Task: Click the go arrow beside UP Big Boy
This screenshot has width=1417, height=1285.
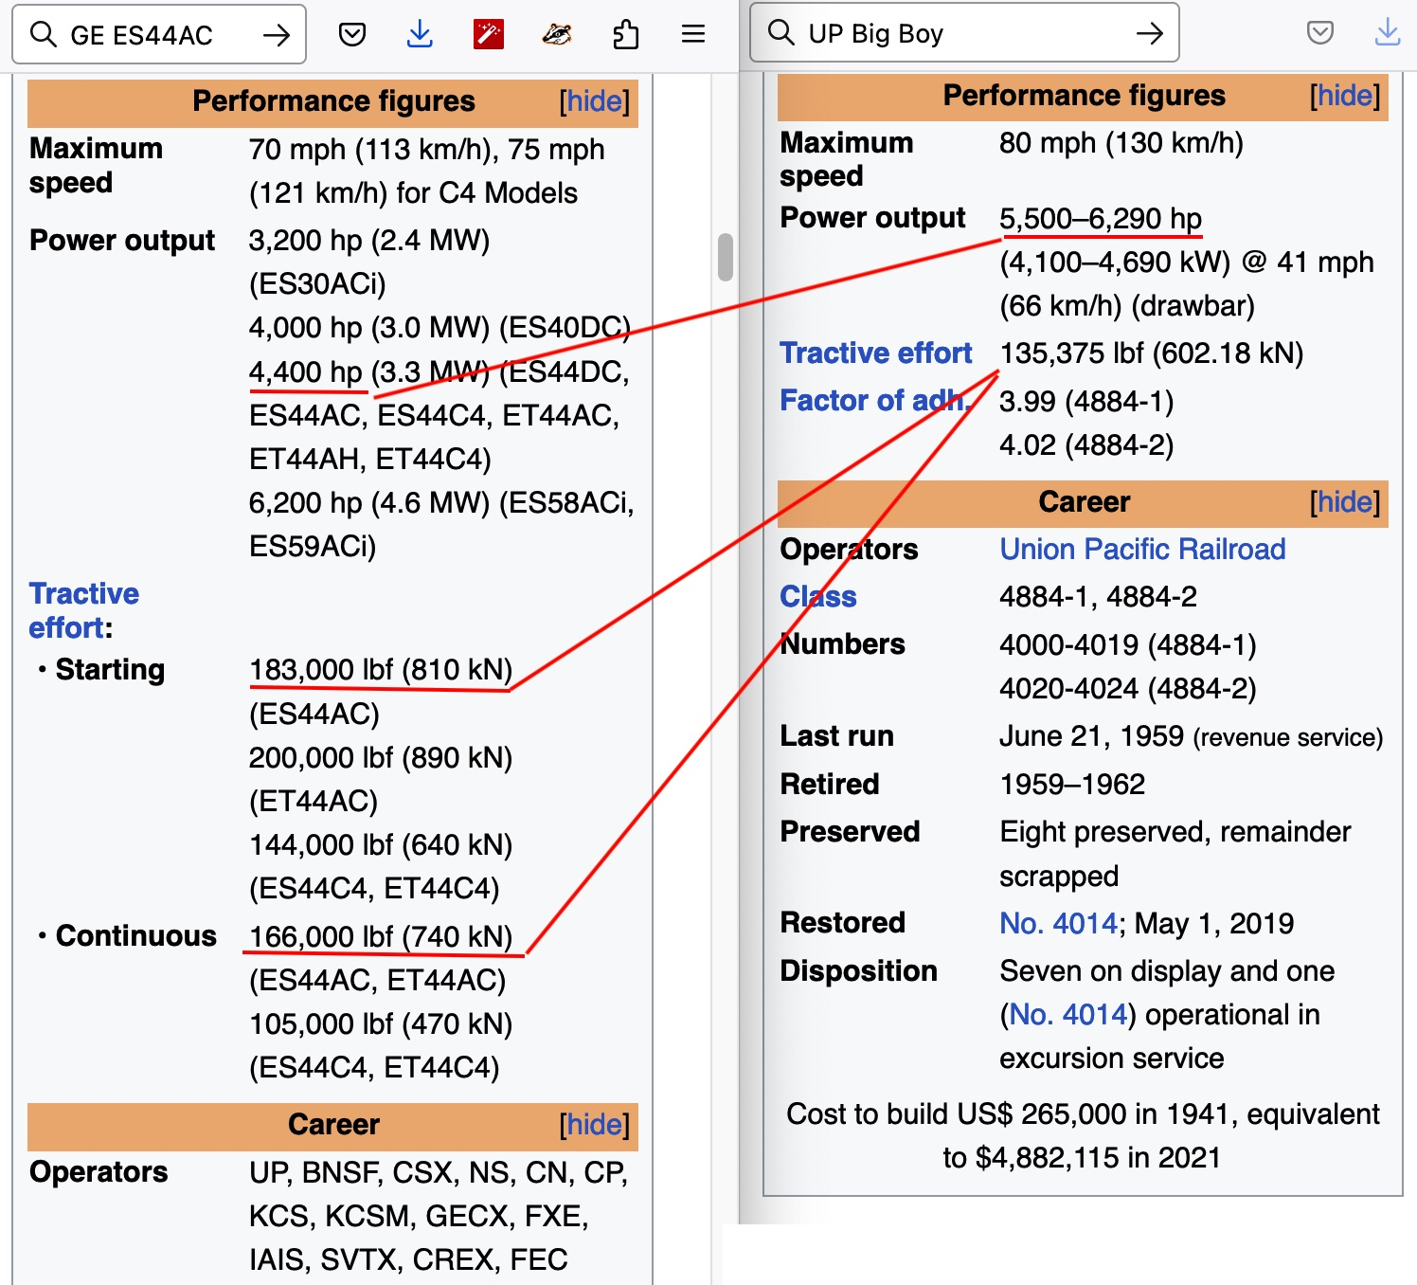Action: [x=1150, y=34]
